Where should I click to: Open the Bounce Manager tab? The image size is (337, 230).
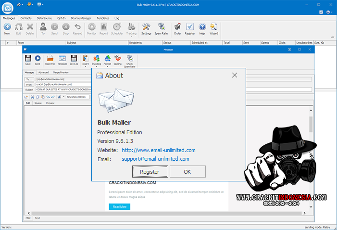tap(81, 18)
